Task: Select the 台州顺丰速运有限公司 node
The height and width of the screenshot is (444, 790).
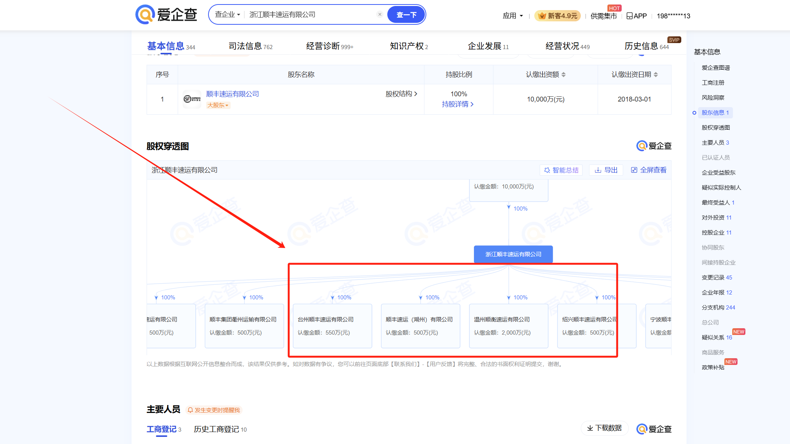Action: pyautogui.click(x=333, y=326)
